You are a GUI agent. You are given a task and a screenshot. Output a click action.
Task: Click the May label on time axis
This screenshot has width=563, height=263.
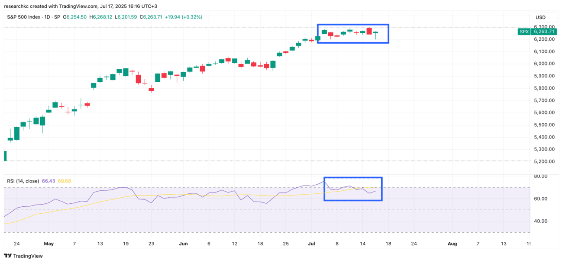(x=49, y=244)
